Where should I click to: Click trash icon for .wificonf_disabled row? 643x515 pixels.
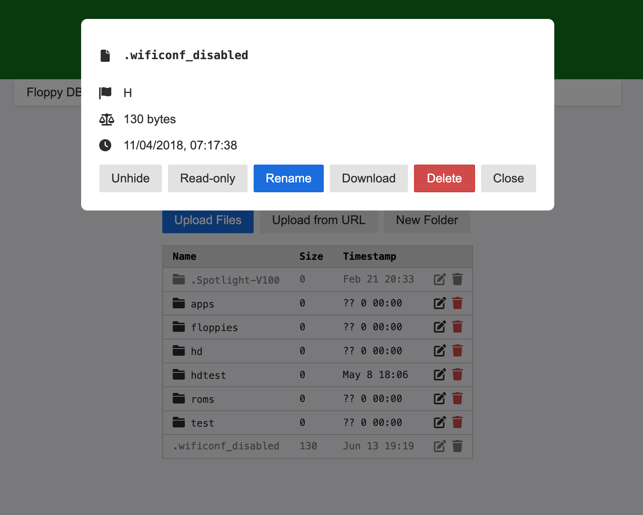tap(458, 446)
